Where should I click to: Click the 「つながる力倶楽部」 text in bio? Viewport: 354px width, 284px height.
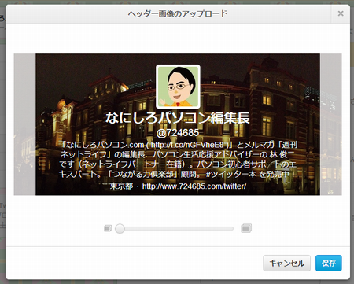click(x=142, y=174)
